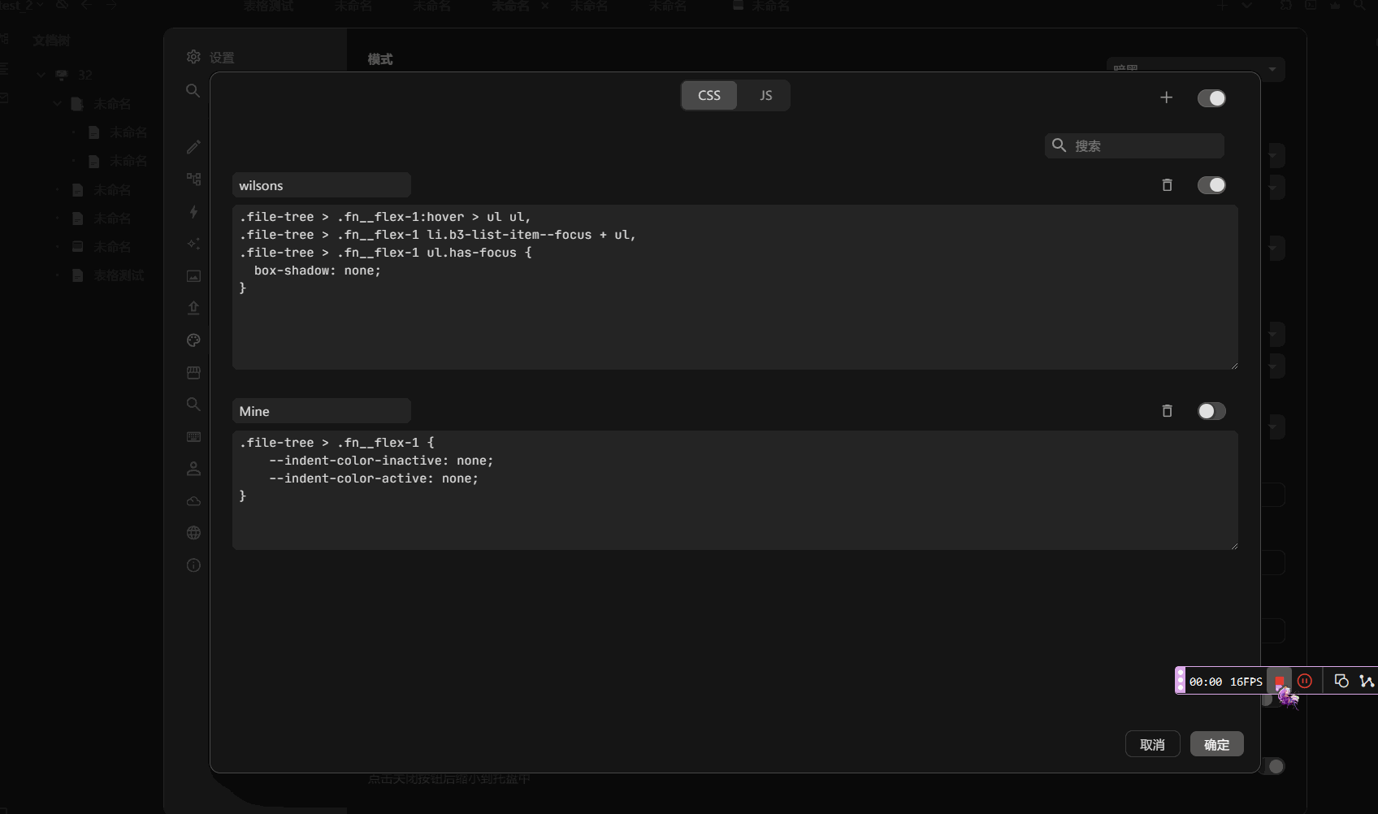Screen dimensions: 1378x814
Task: Collapse the 32 notebook arrow in document tree
Action: [x=41, y=76]
